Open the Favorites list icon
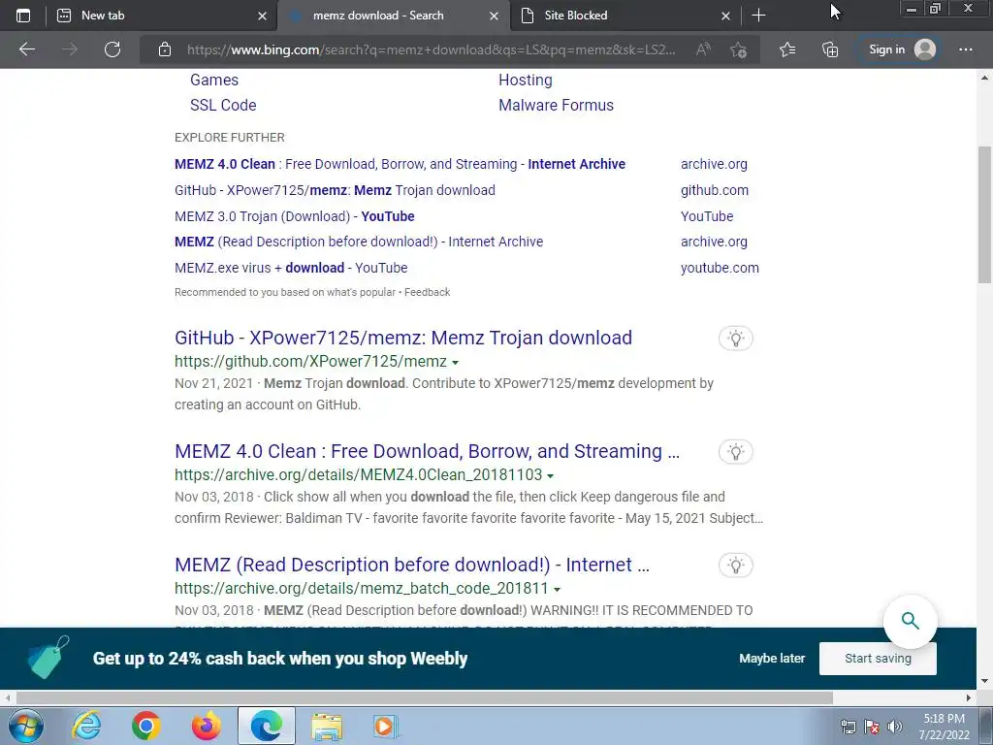This screenshot has height=745, width=993. pyautogui.click(x=787, y=49)
